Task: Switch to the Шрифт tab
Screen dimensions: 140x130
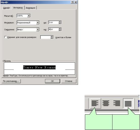Action: 7,8
